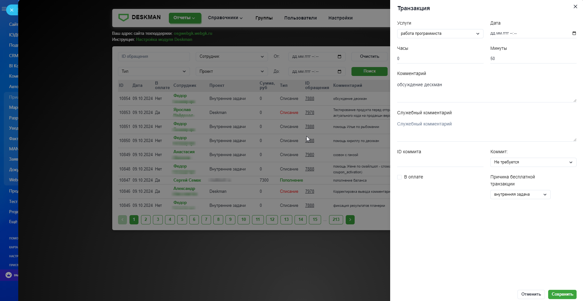Click the Пополнение type in row 10847
The image size is (583, 301).
(x=291, y=180)
